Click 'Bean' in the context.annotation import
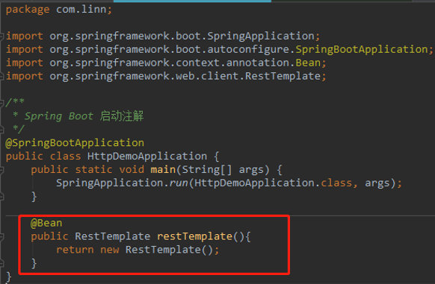The image size is (435, 284). [x=308, y=63]
